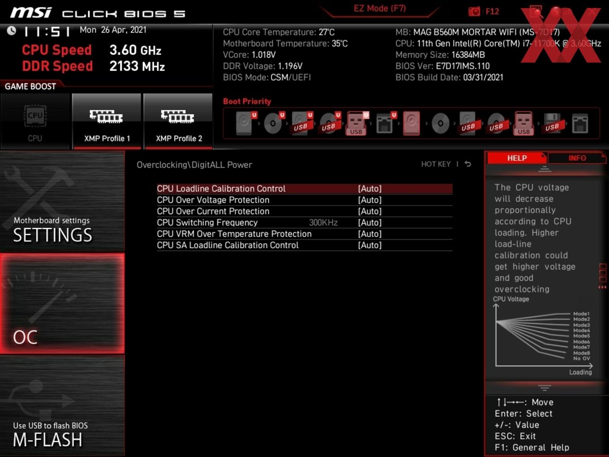This screenshot has width=609, height=457.
Task: Select the UEFI USB key boot icon
Action: (357, 123)
